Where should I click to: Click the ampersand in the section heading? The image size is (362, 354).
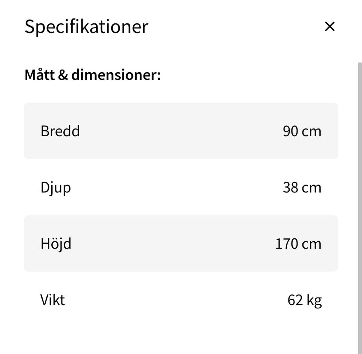pos(63,75)
